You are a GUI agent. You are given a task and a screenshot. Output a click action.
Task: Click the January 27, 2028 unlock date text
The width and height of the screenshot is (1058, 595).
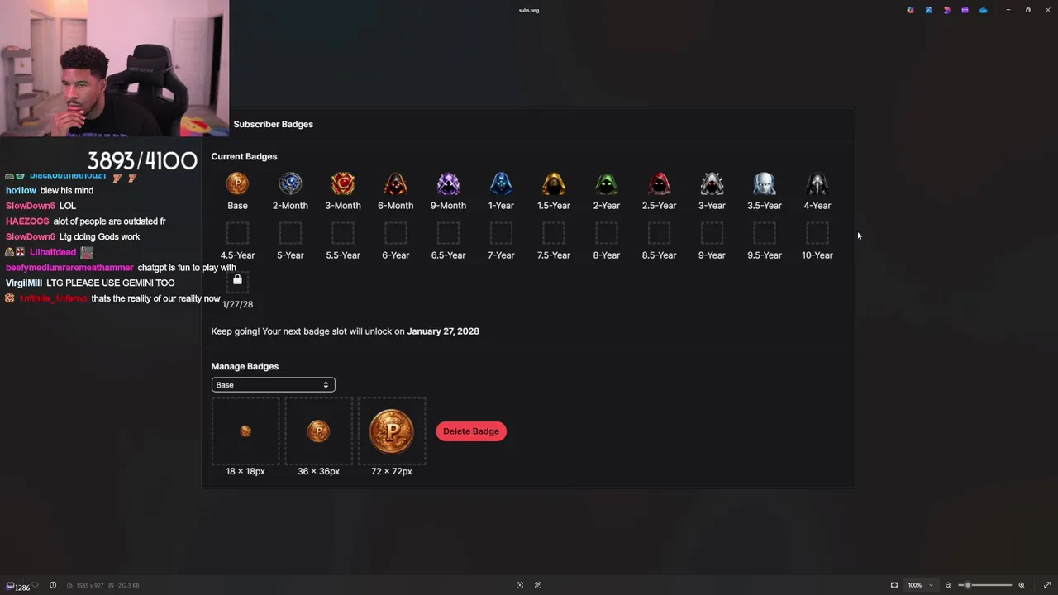coord(443,331)
